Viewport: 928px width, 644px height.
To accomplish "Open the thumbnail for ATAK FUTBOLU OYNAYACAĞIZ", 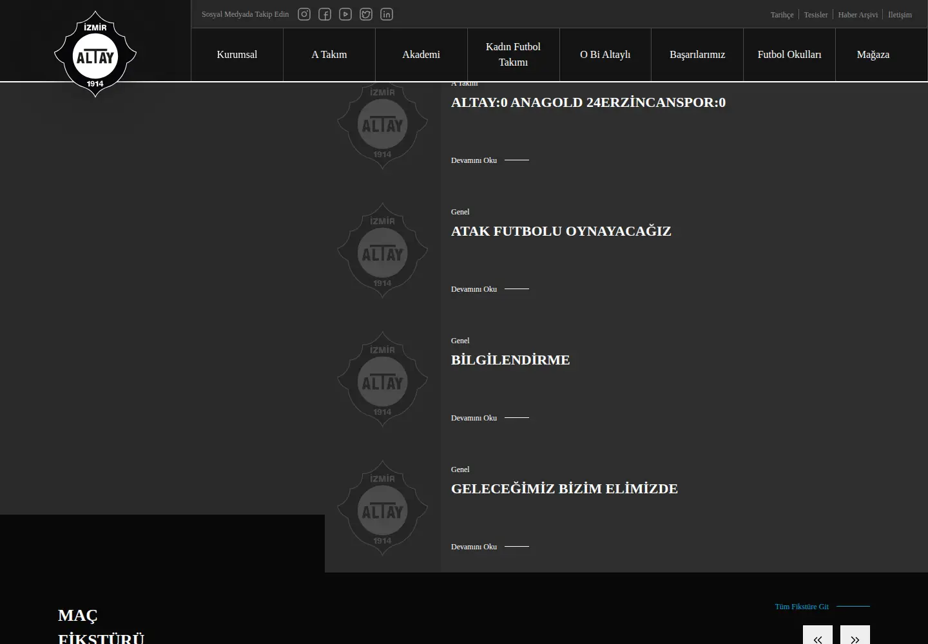I will (x=383, y=251).
